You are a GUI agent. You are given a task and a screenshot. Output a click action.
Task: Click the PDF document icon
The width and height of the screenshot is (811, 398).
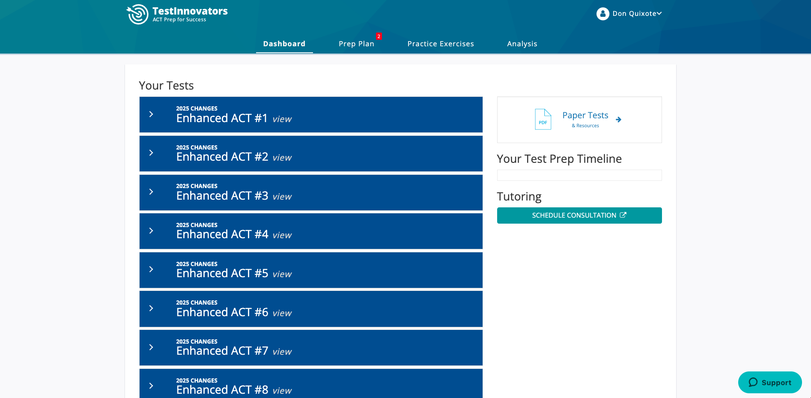coord(543,120)
